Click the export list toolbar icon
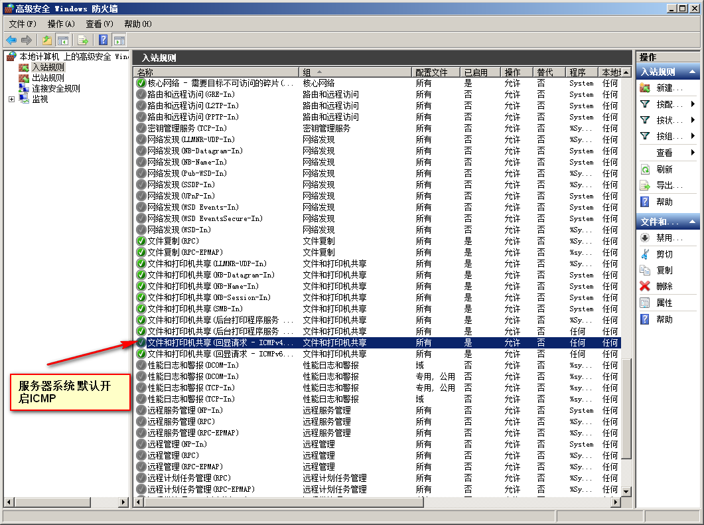This screenshot has width=704, height=525. (83, 40)
